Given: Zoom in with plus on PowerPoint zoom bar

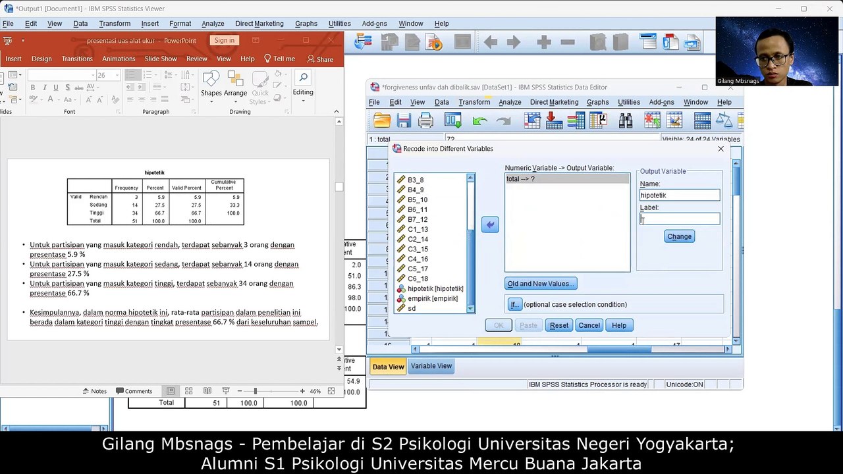Looking at the screenshot, I should coord(302,391).
